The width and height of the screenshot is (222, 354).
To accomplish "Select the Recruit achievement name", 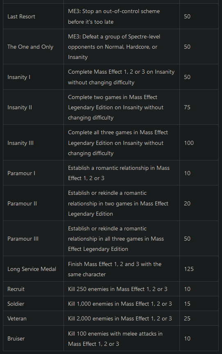I will tap(16, 289).
